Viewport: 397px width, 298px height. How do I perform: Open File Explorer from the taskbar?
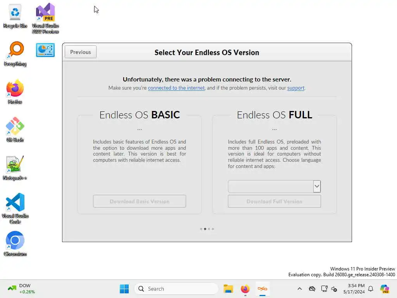228,289
